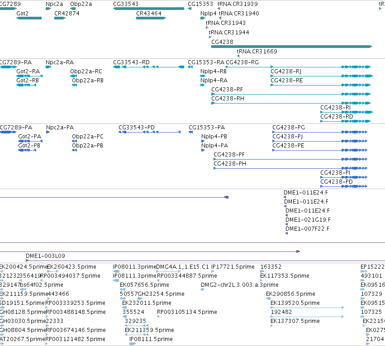Click the DMG4A.1_1.E15.C1 EST label
Screen dimensions: 385x346
point(182,267)
